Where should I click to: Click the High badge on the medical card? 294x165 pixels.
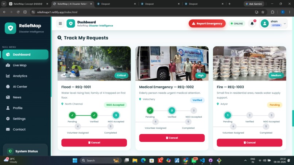[200, 75]
